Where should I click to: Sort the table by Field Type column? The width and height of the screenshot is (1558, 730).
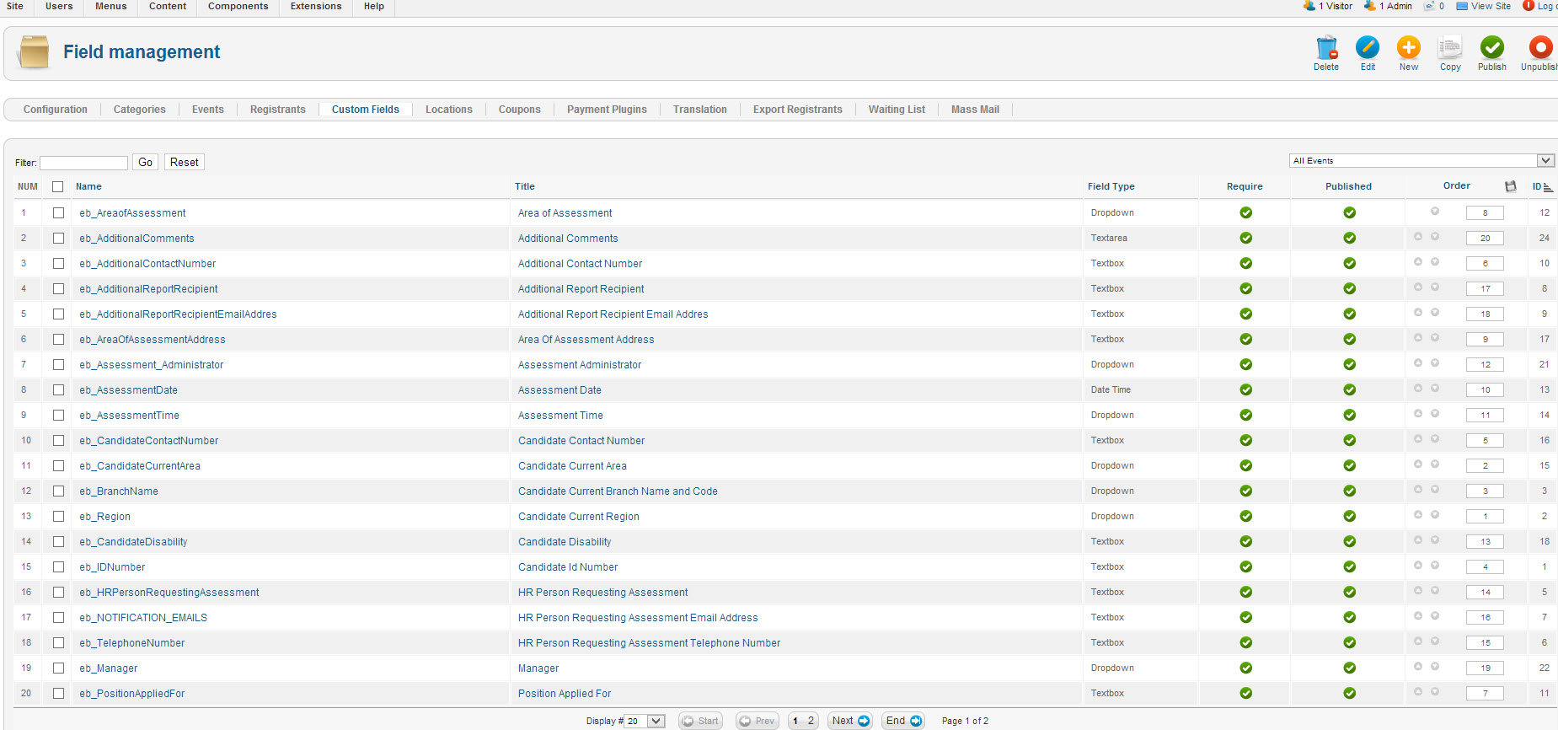click(1111, 187)
